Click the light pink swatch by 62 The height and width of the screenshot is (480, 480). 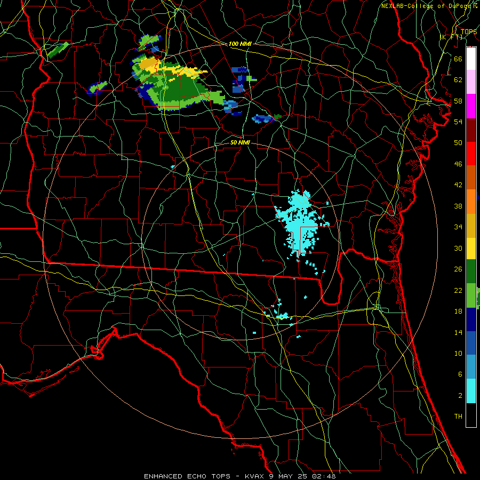(x=471, y=82)
